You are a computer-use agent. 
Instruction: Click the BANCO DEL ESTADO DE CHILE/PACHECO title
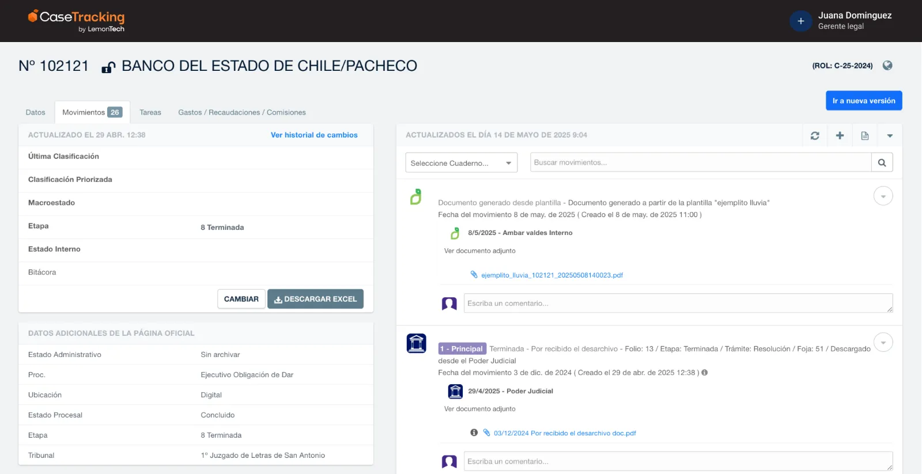click(x=269, y=66)
